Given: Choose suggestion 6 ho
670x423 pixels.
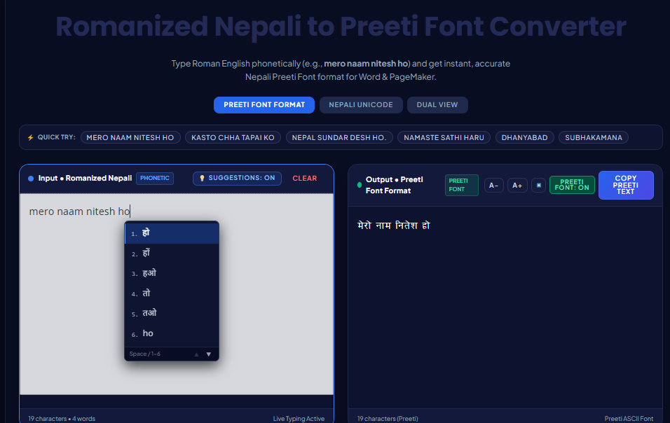Looking at the screenshot, I should coord(172,334).
